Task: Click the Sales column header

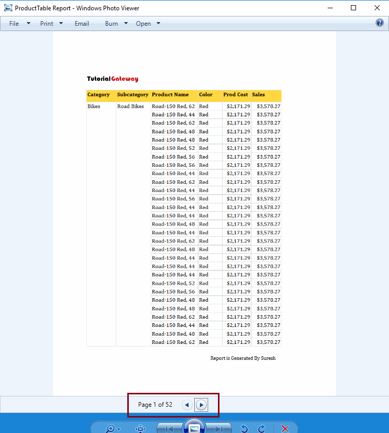Action: pos(266,96)
